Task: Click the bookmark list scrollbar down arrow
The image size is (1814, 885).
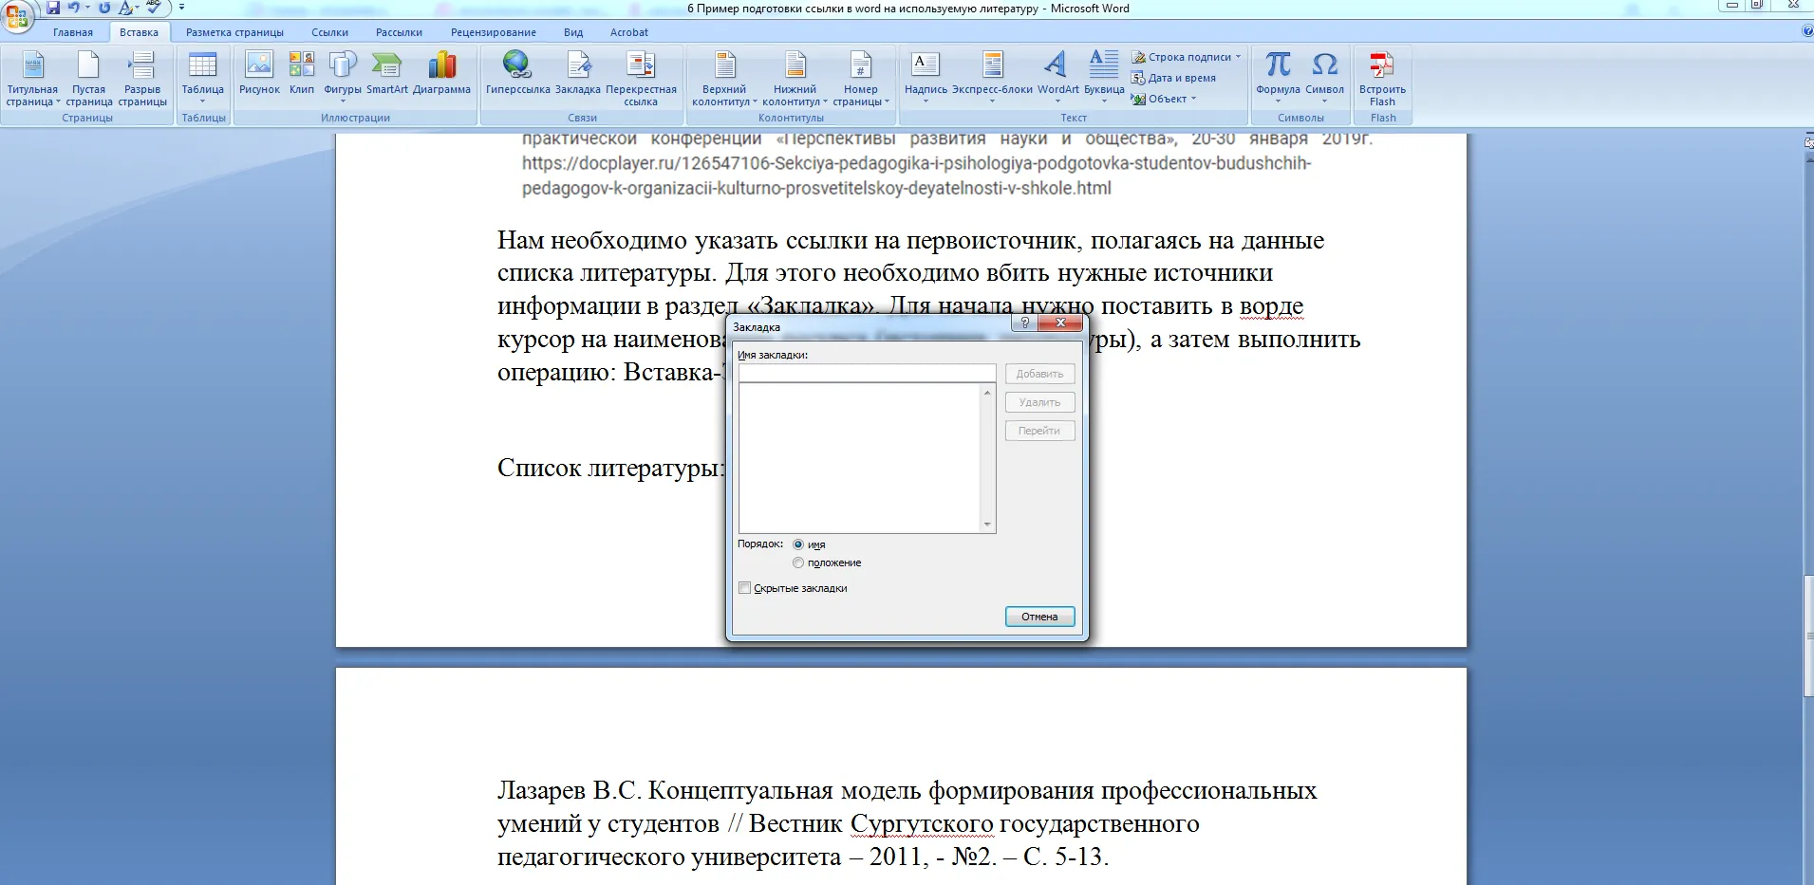Action: pyautogui.click(x=987, y=524)
